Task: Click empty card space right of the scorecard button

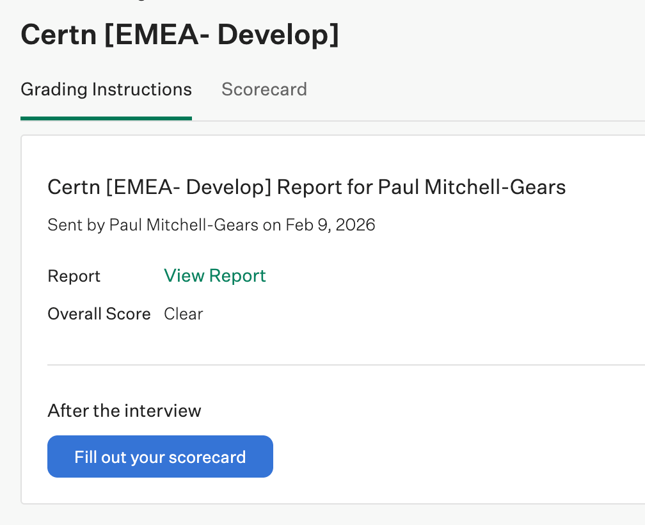Action: pos(448,456)
